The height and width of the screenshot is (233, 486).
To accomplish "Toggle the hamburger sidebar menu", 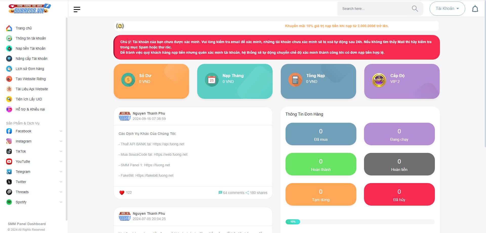I will 77,9.
